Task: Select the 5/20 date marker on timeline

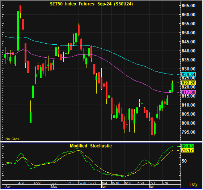Action: [83, 183]
